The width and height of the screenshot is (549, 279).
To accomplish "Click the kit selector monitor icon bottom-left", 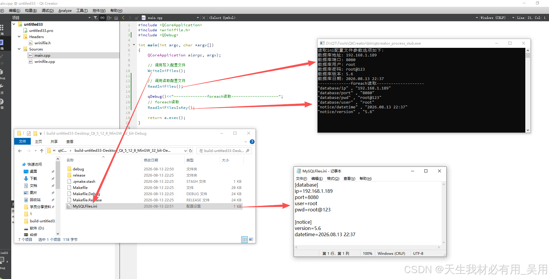I will pos(2,260).
